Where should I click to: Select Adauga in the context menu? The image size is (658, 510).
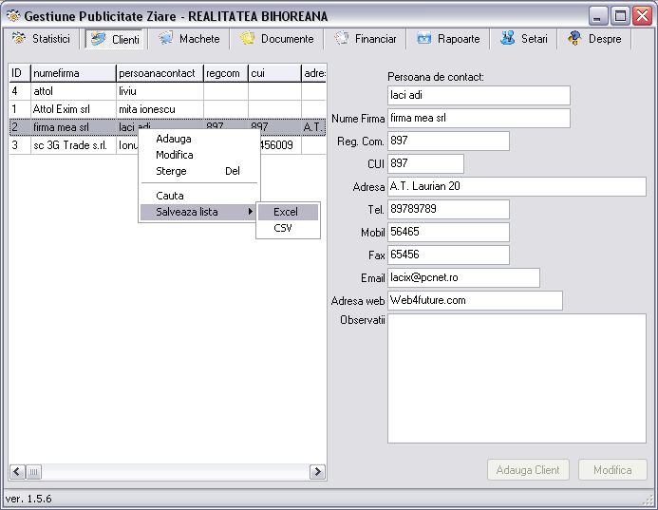[174, 139]
